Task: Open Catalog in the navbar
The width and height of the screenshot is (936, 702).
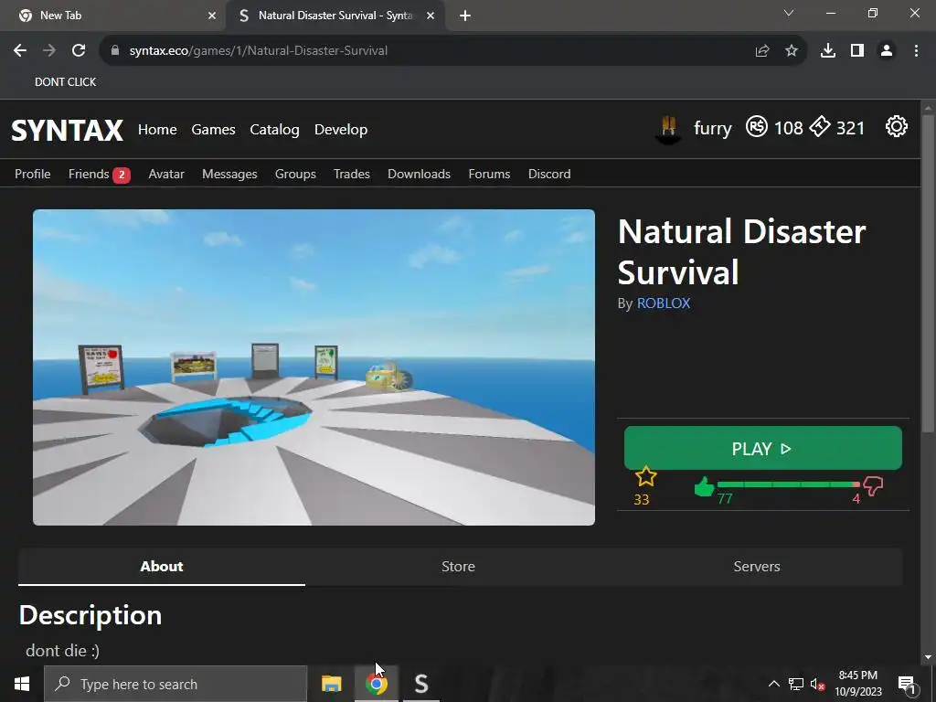Action: (274, 130)
